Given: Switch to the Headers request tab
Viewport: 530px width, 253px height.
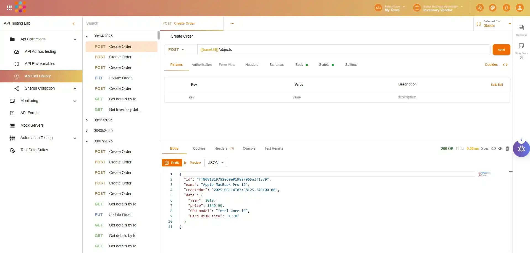Looking at the screenshot, I should pyautogui.click(x=251, y=65).
